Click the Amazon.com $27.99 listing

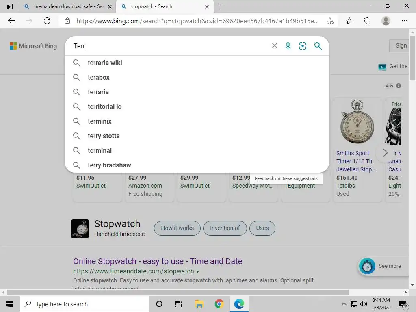pos(149,187)
